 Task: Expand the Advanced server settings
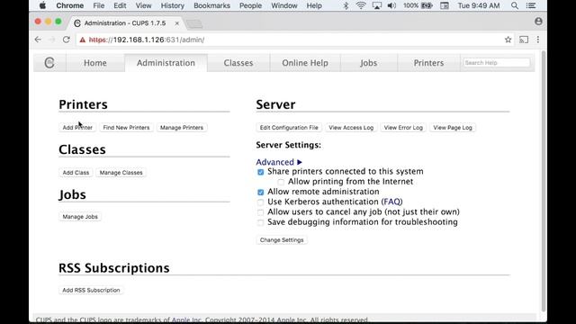point(279,162)
